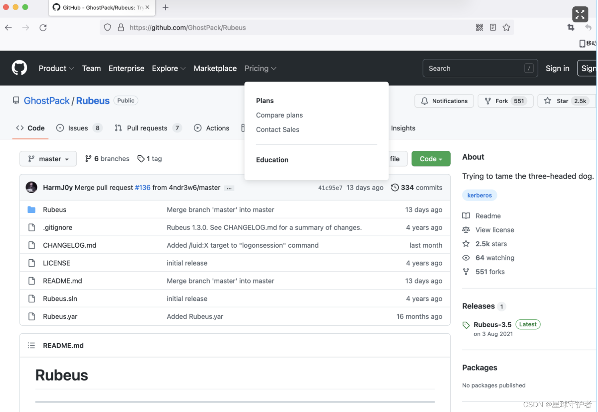
Task: Open the Actions tab
Action: 211,128
